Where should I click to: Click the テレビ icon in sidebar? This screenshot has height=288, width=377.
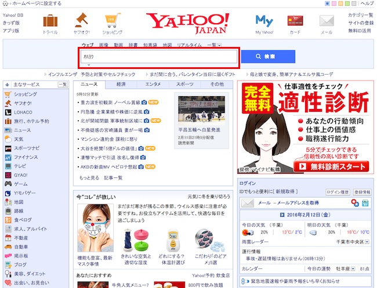(x=8, y=166)
